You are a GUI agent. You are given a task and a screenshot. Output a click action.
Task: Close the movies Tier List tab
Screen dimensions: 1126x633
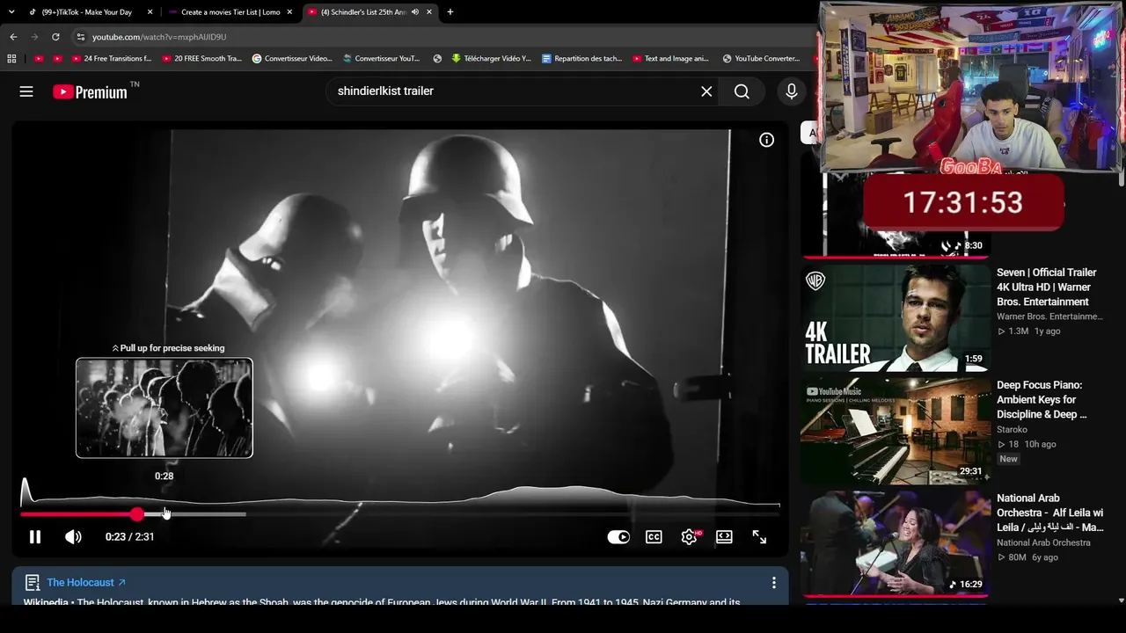pos(289,12)
